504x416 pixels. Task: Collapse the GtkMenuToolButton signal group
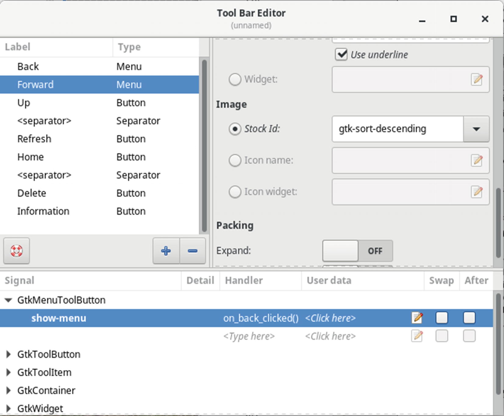point(9,300)
